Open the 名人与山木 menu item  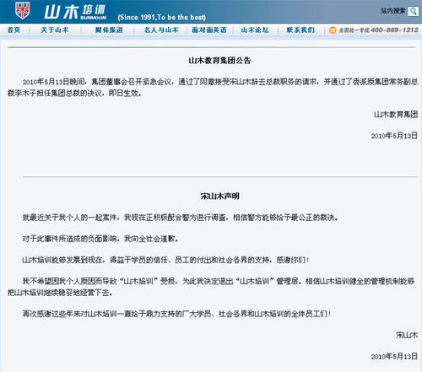(161, 30)
